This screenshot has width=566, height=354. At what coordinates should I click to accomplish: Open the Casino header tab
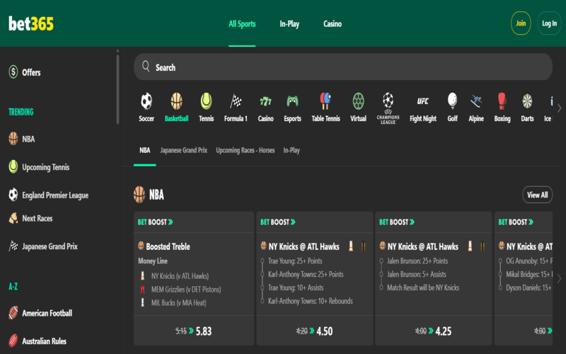333,24
